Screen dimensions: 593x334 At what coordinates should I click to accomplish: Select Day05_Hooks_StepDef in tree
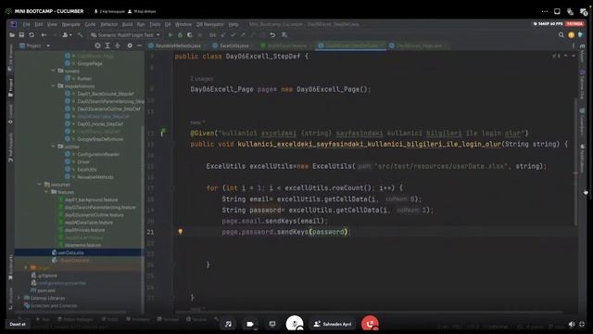[100, 124]
